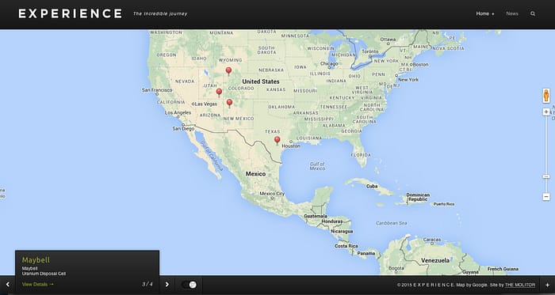Zoom out with the map minus button
Viewport: 555px width, 295px height.
pos(546,197)
